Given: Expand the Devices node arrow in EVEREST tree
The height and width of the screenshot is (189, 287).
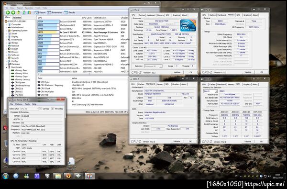Looking at the screenshot, I should coord(6,52).
